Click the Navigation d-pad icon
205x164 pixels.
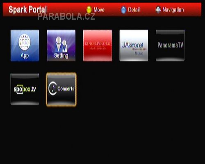coord(158,10)
